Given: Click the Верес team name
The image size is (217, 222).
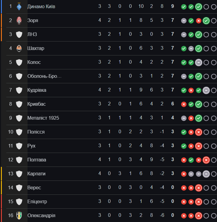Looking at the screenshot, I should [34, 187].
